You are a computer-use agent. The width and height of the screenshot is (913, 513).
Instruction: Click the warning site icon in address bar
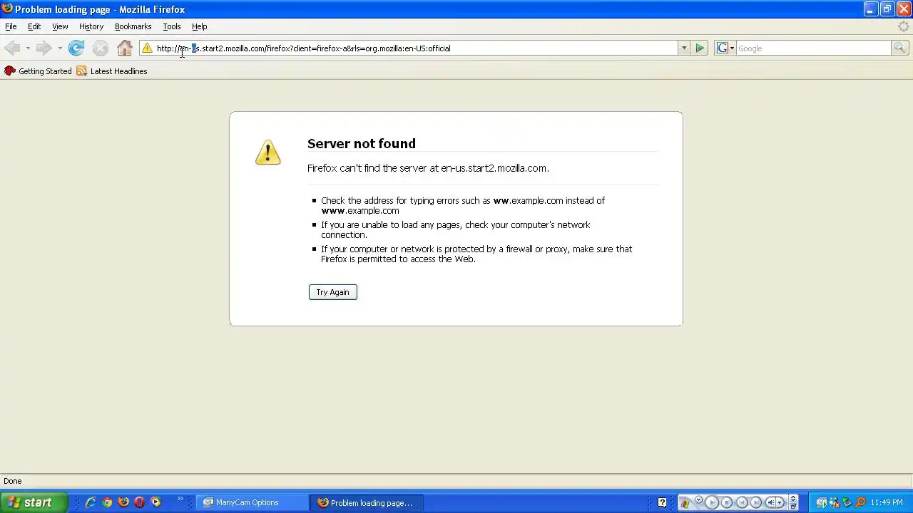point(147,48)
